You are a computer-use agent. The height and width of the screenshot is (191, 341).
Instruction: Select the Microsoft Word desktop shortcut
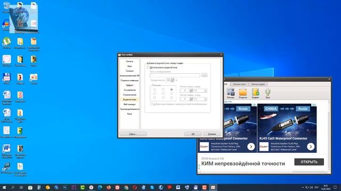coord(6,151)
